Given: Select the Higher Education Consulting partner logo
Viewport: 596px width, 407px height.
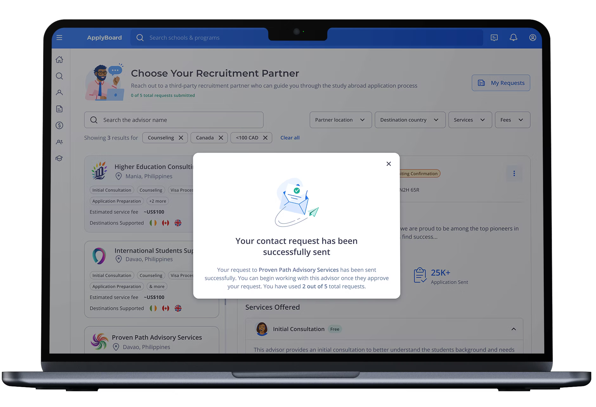Looking at the screenshot, I should pyautogui.click(x=99, y=171).
